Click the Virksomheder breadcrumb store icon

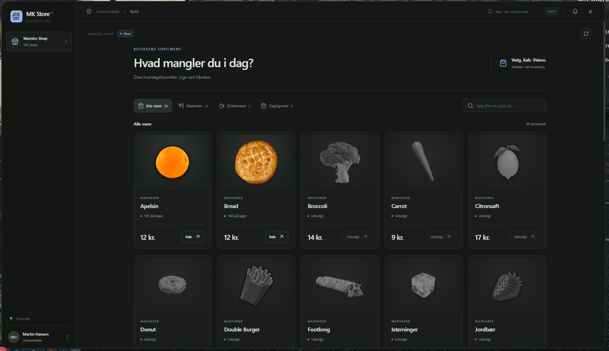coord(89,12)
